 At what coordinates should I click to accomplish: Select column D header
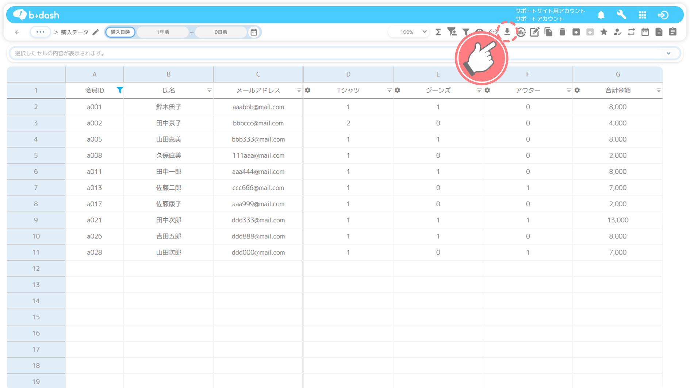pos(348,74)
